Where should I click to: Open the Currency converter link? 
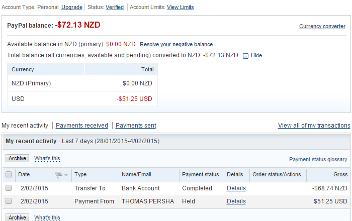322,26
